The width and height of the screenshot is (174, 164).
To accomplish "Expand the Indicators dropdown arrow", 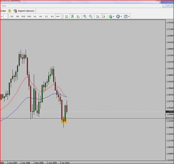I will point(114,16).
